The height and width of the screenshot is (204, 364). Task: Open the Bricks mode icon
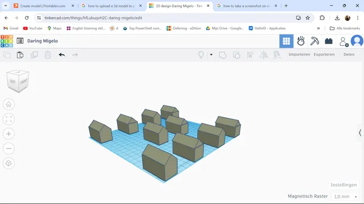click(x=329, y=41)
